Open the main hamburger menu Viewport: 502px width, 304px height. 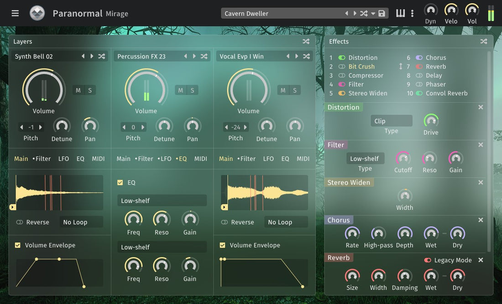(x=15, y=13)
